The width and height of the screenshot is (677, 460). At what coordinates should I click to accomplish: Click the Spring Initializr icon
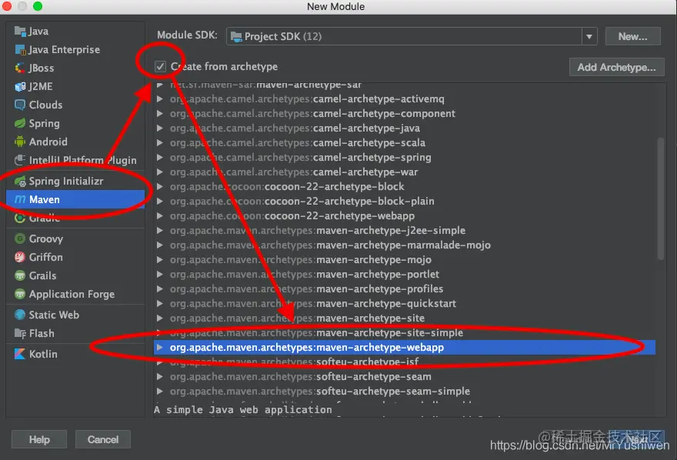click(20, 182)
